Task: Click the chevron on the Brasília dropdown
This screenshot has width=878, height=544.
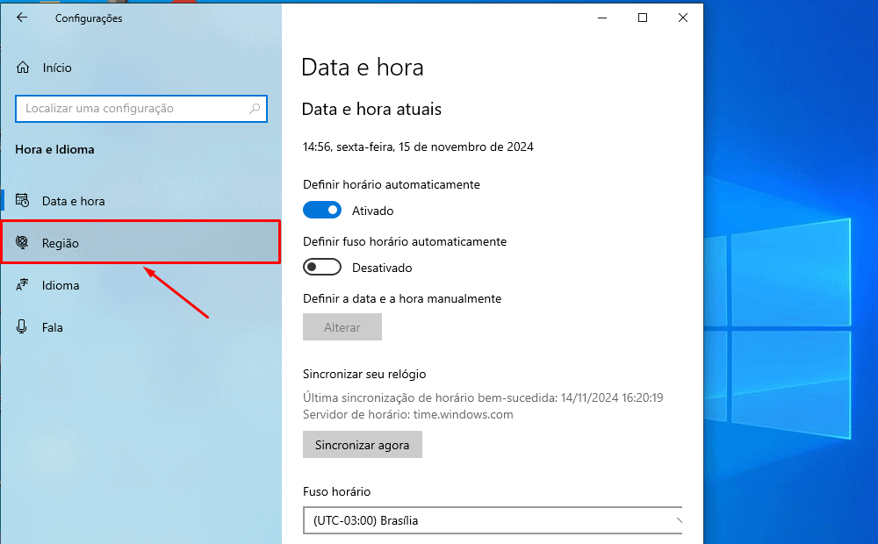Action: (677, 520)
